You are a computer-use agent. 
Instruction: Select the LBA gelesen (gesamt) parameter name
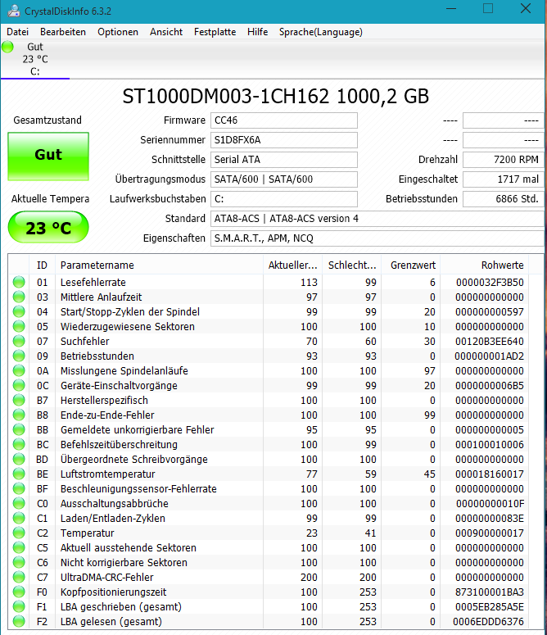point(111,621)
